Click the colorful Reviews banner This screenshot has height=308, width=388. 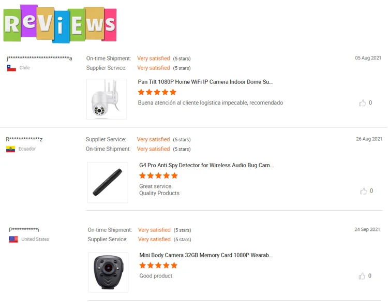coord(60,24)
